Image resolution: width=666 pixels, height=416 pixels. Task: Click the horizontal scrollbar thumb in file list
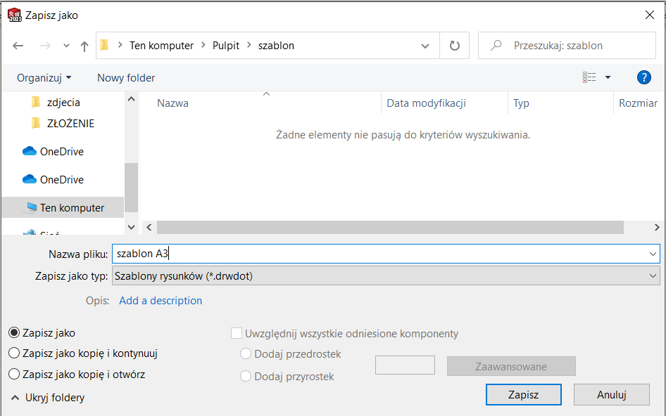390,227
